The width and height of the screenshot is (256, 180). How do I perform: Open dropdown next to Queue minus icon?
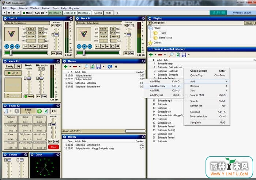point(80,67)
